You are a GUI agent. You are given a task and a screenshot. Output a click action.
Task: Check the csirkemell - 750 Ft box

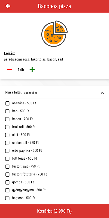point(7,143)
